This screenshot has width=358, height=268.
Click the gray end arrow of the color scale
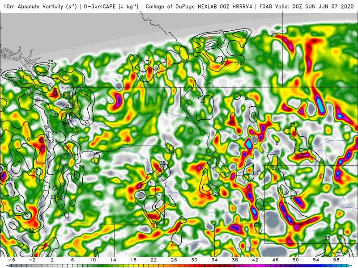(9, 266)
